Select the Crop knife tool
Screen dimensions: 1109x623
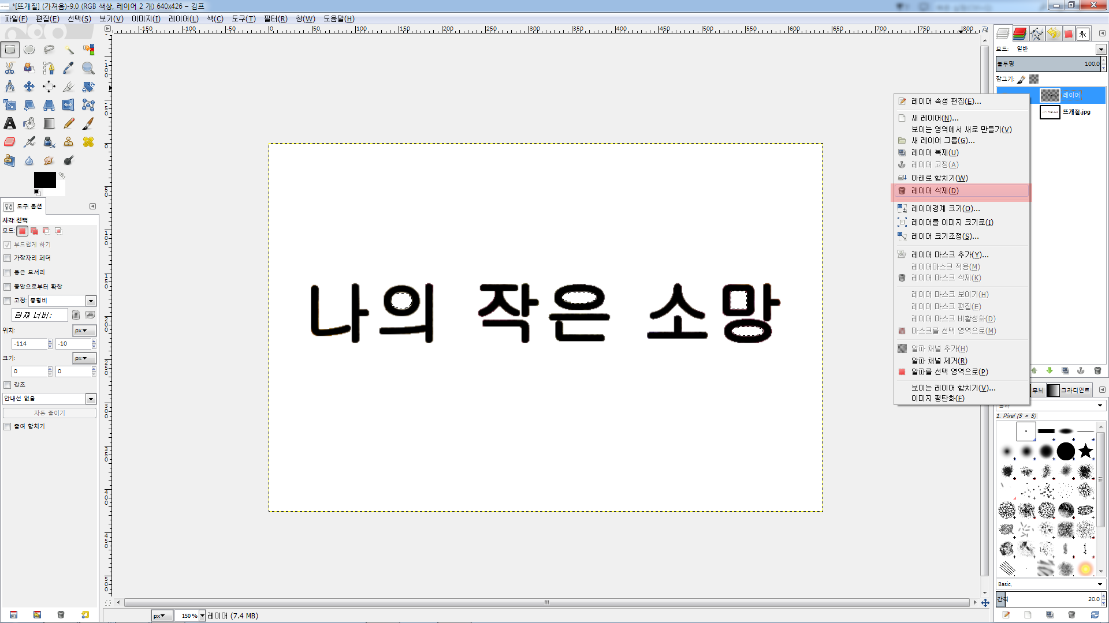[x=69, y=87]
